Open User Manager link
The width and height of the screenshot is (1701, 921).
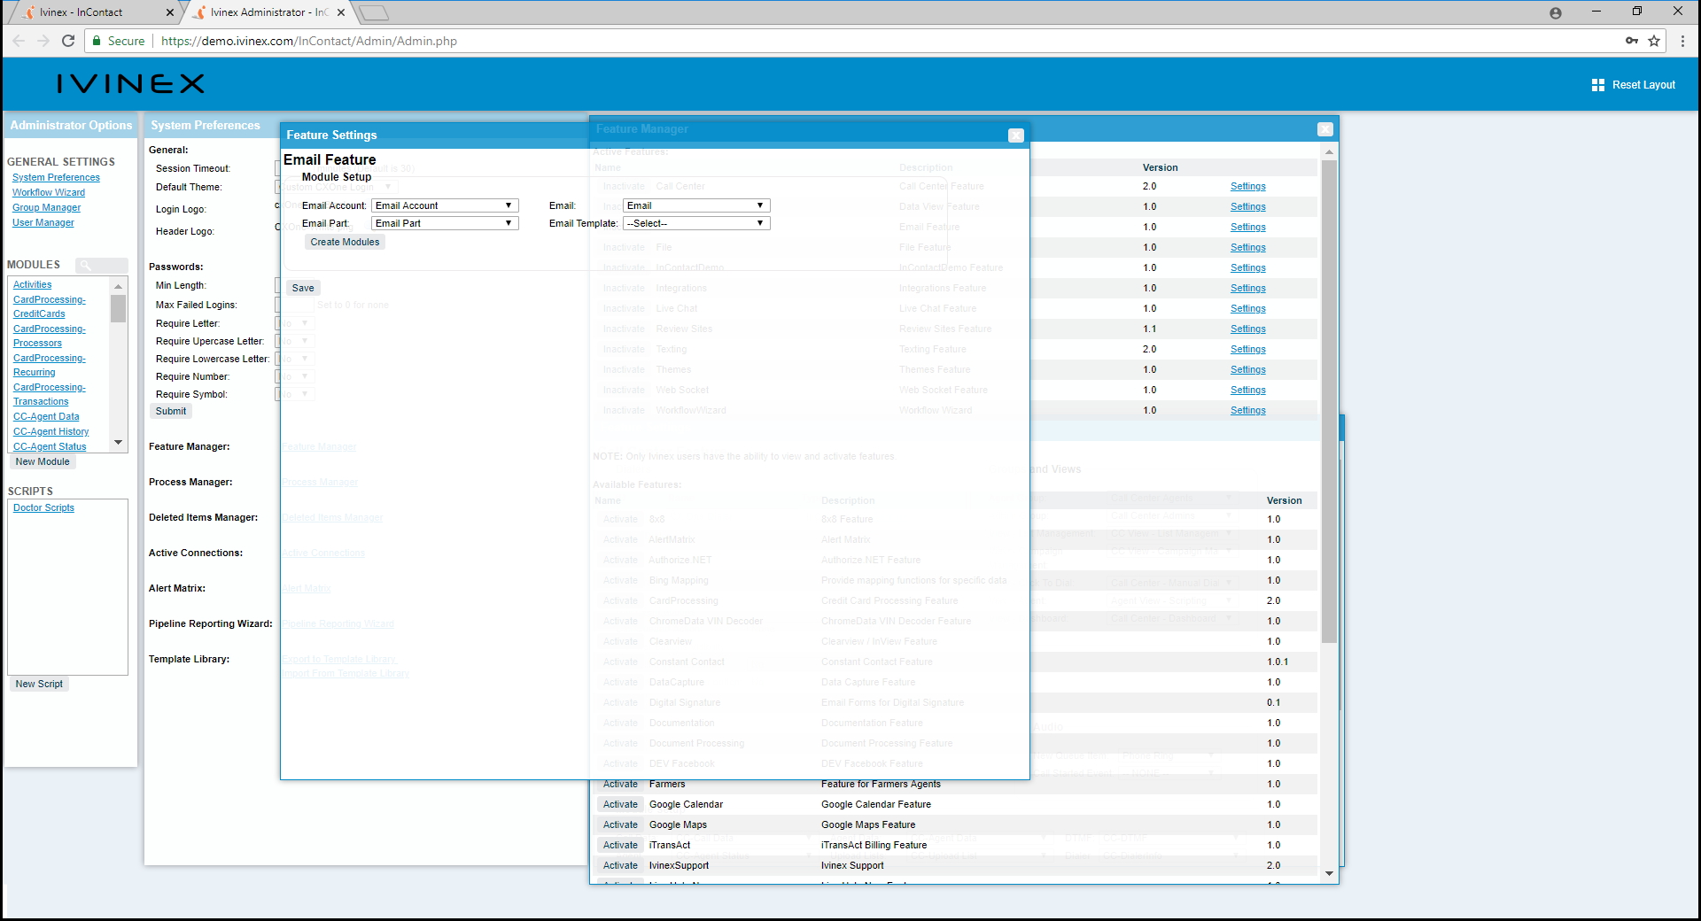click(x=43, y=222)
